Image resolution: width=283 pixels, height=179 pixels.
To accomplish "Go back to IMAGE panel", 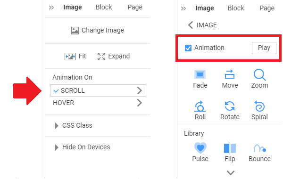I will 202,25.
